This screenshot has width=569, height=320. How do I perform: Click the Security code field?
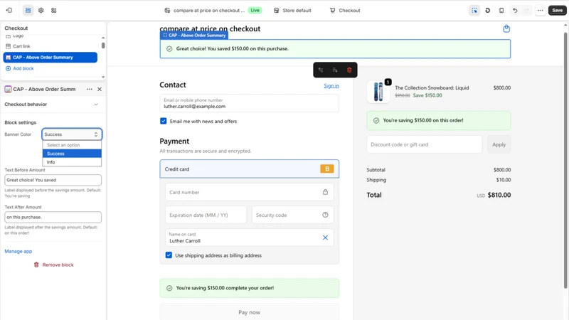[x=293, y=215]
